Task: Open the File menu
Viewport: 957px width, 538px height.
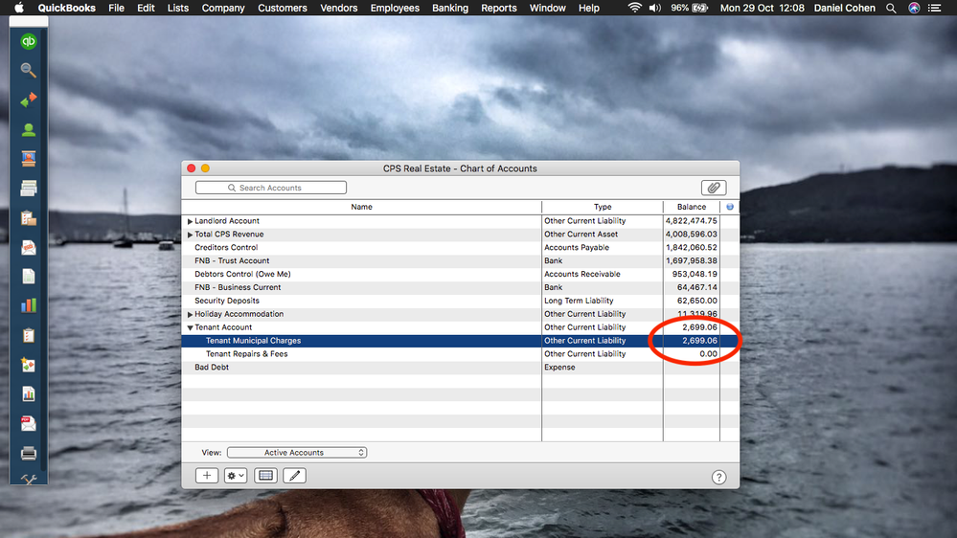Action: (116, 8)
